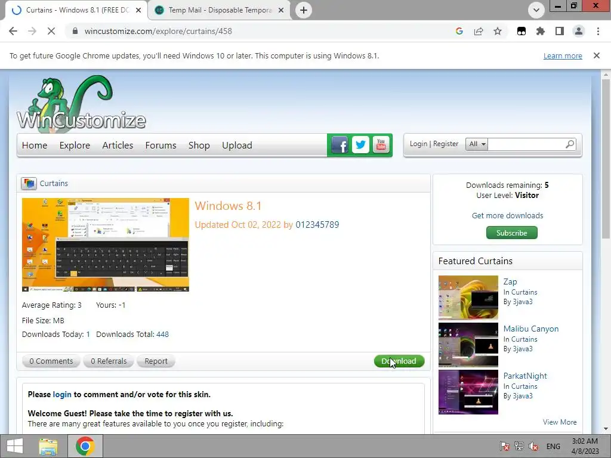
Task: Click the Action Center flag tray icon
Action: tap(505, 446)
